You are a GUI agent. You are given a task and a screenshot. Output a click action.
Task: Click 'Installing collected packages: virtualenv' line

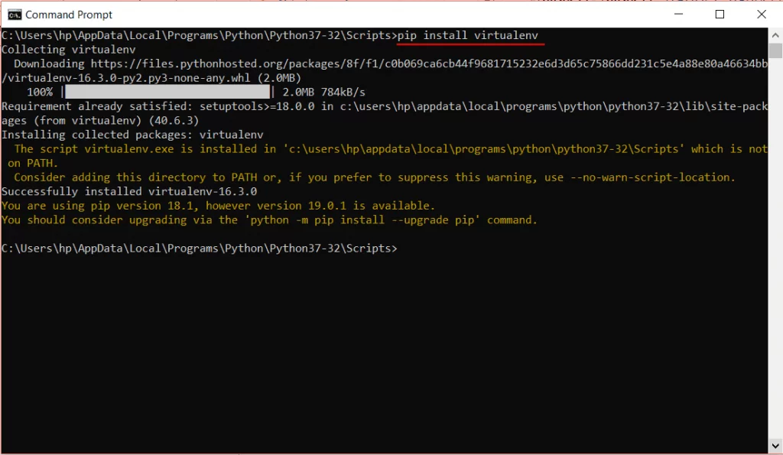coord(132,135)
